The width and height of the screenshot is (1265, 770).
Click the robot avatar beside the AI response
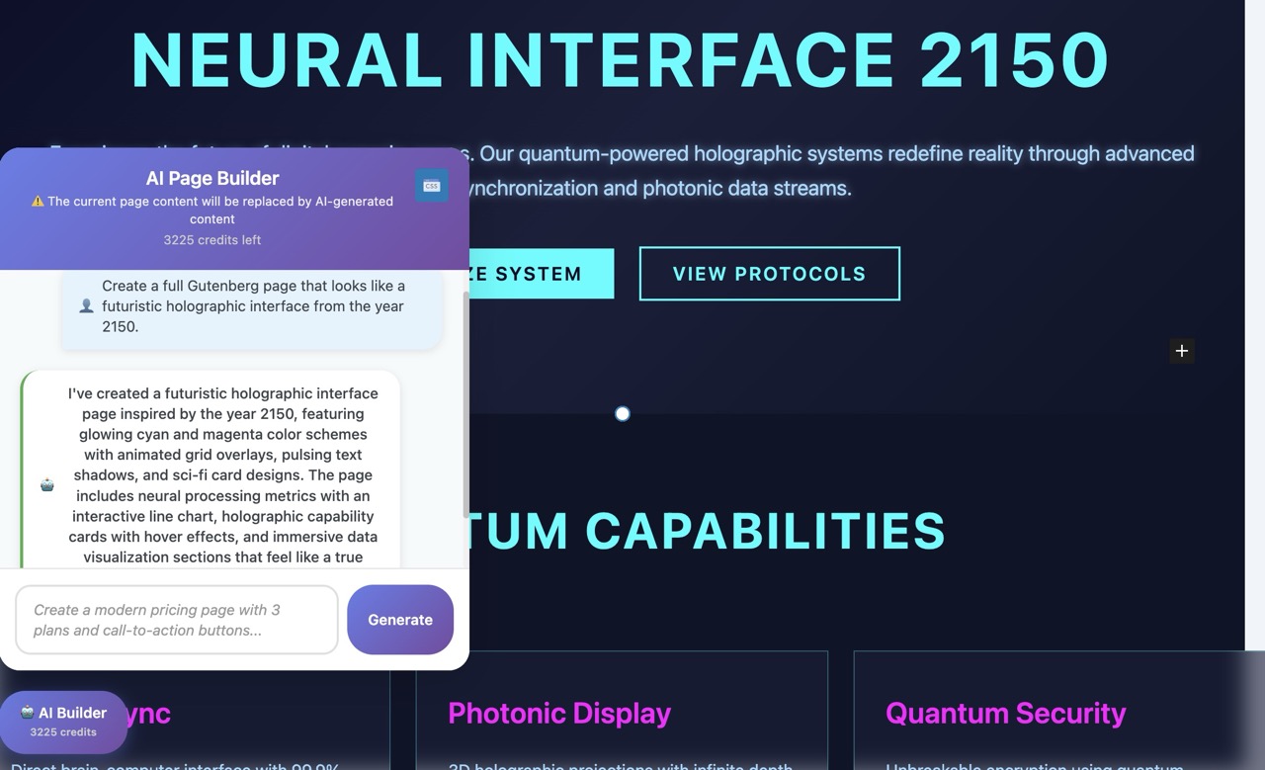(x=47, y=485)
